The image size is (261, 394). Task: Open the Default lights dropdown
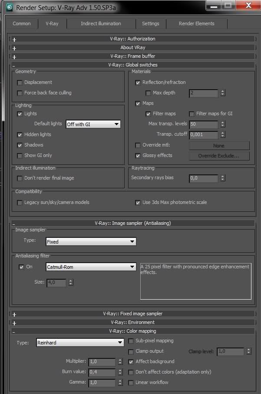pyautogui.click(x=93, y=124)
